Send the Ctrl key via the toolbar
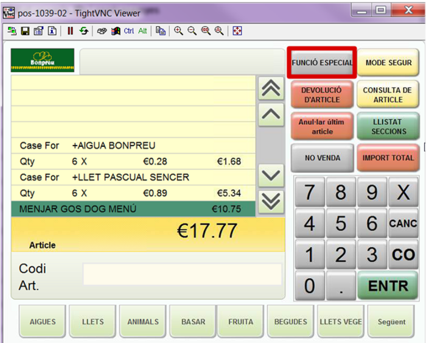Viewport: 426px width, 343px height. 129,31
